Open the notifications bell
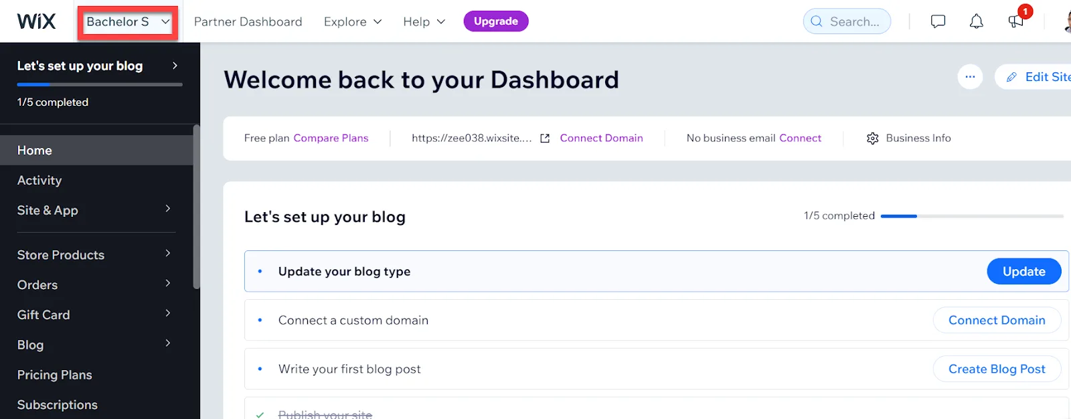The height and width of the screenshot is (419, 1071). tap(977, 21)
